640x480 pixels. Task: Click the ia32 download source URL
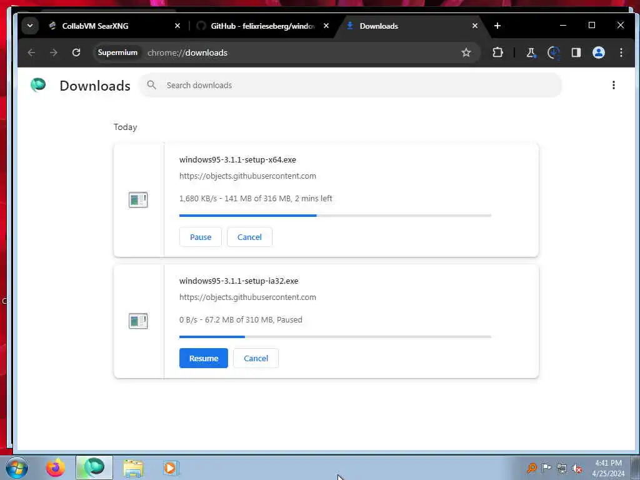pyautogui.click(x=247, y=297)
